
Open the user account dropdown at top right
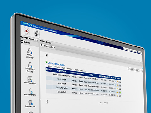click(130, 50)
